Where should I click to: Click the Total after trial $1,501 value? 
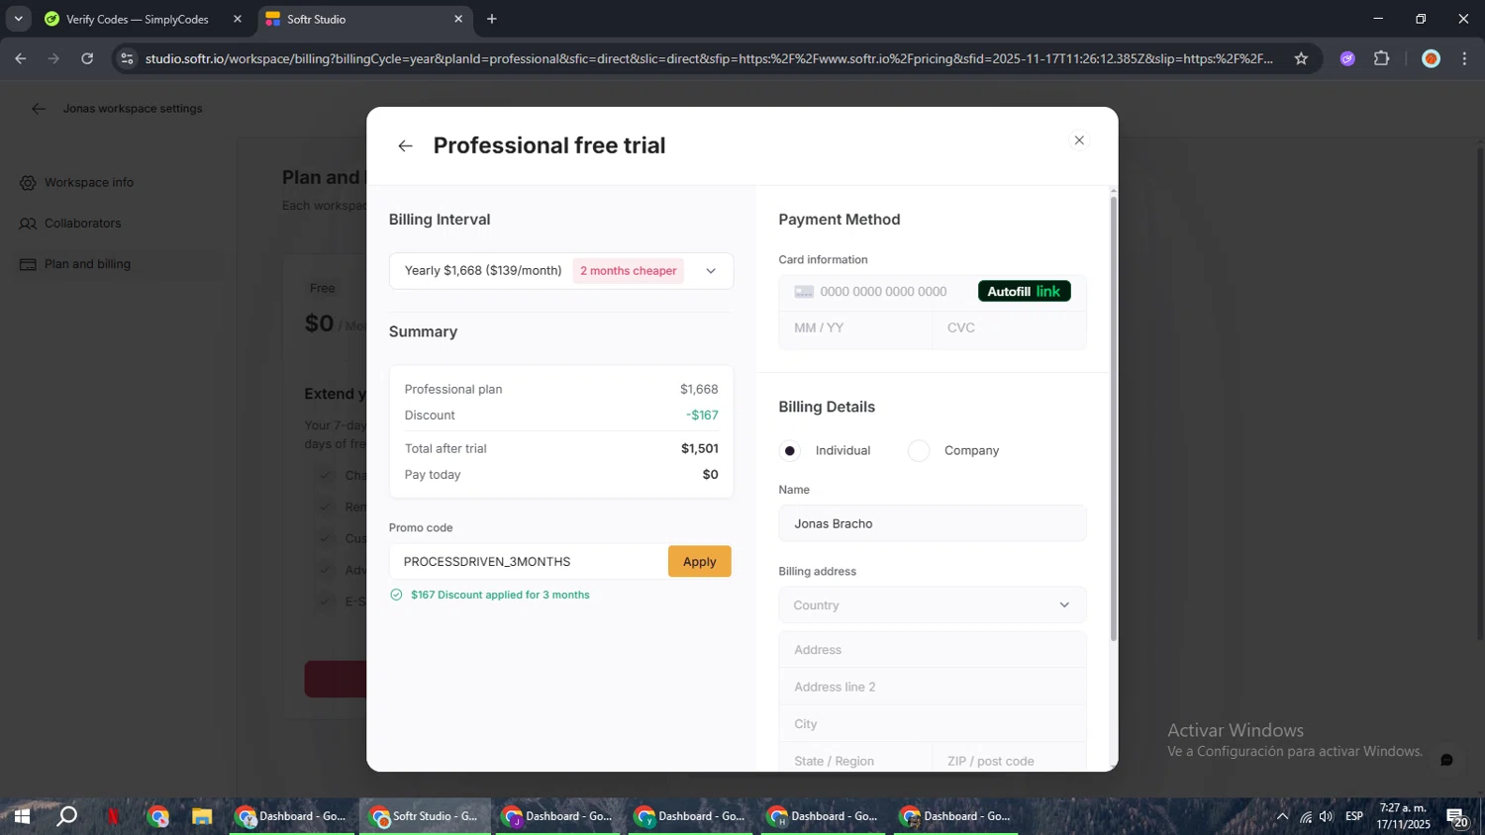coord(700,449)
